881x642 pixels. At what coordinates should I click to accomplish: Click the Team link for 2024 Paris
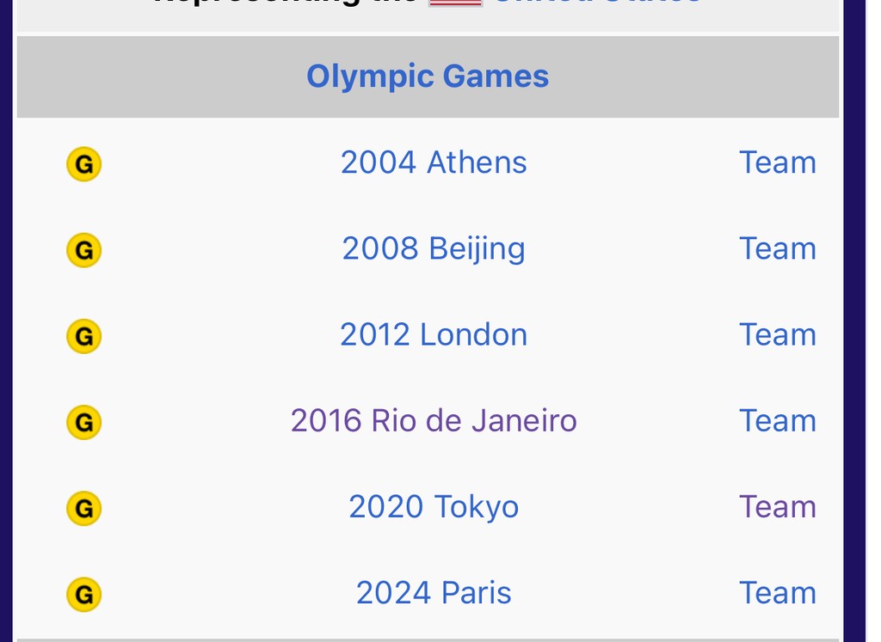pyautogui.click(x=778, y=592)
